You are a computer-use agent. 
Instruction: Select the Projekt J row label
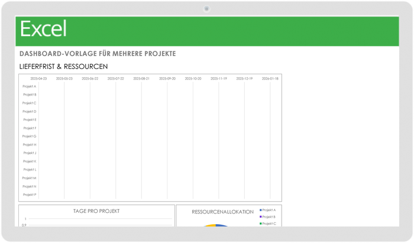point(30,153)
